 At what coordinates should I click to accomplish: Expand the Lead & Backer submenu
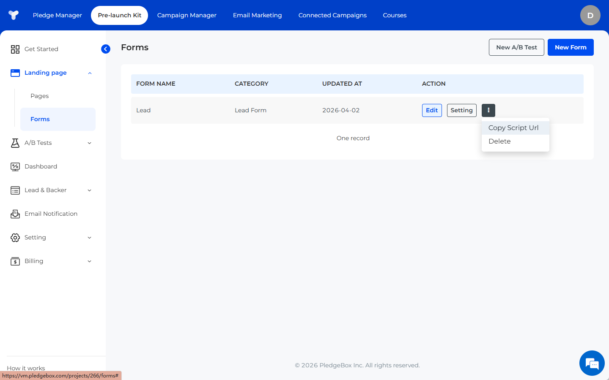(x=90, y=190)
